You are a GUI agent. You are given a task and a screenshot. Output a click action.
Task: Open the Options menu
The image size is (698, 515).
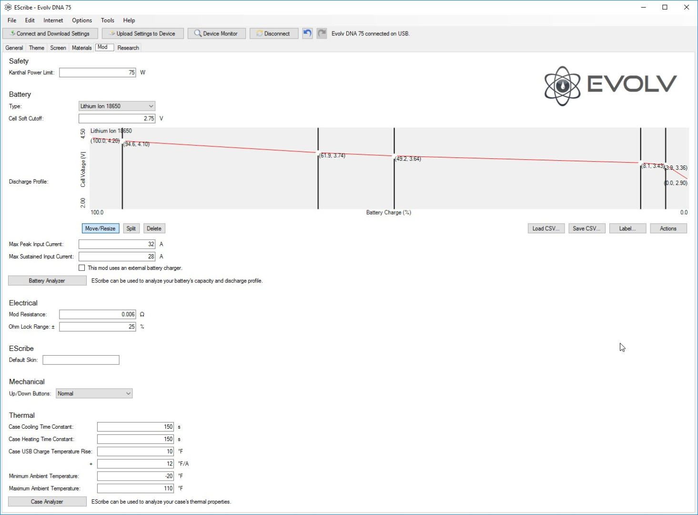tap(82, 21)
